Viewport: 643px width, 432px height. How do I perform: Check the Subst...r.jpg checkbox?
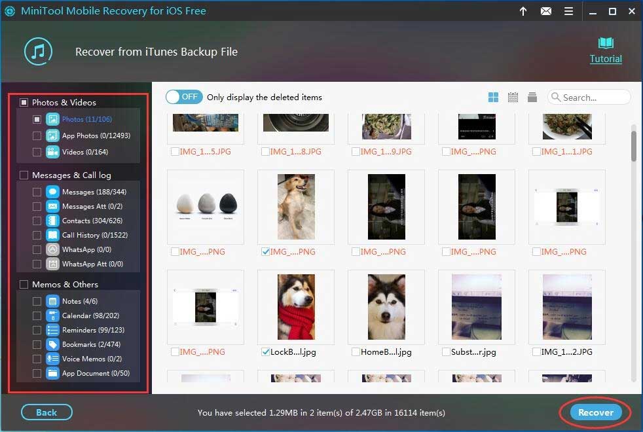446,351
